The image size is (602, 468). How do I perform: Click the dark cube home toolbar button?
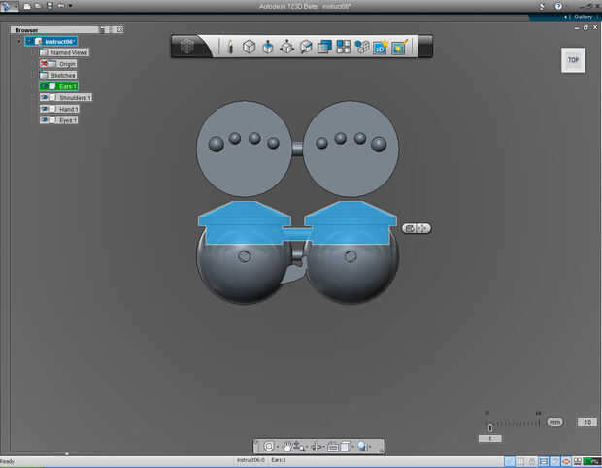[187, 47]
